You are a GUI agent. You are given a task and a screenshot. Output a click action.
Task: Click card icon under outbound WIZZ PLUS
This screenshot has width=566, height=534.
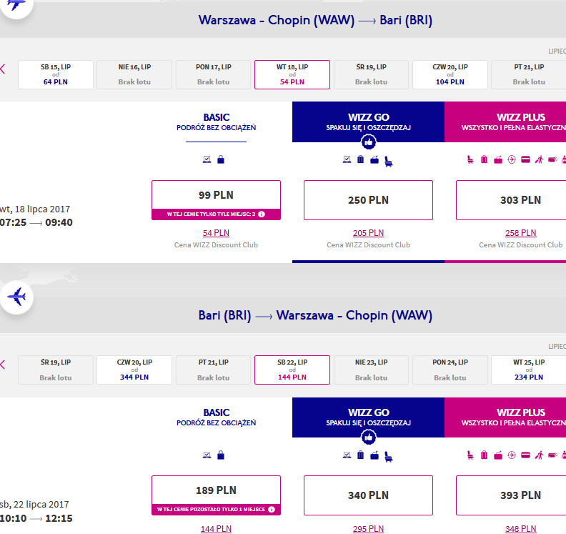[x=525, y=159]
